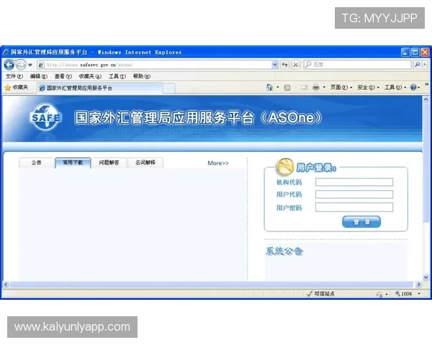Open the 帮助(H) menu
432x345 pixels.
142,76
